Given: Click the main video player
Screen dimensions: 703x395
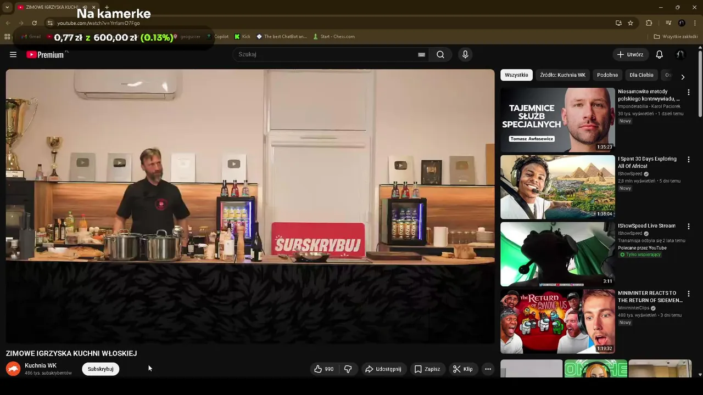Looking at the screenshot, I should tap(250, 206).
